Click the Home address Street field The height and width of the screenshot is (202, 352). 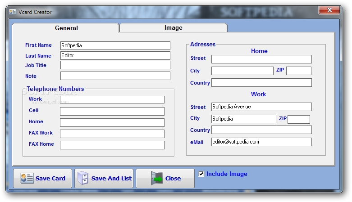(261, 59)
